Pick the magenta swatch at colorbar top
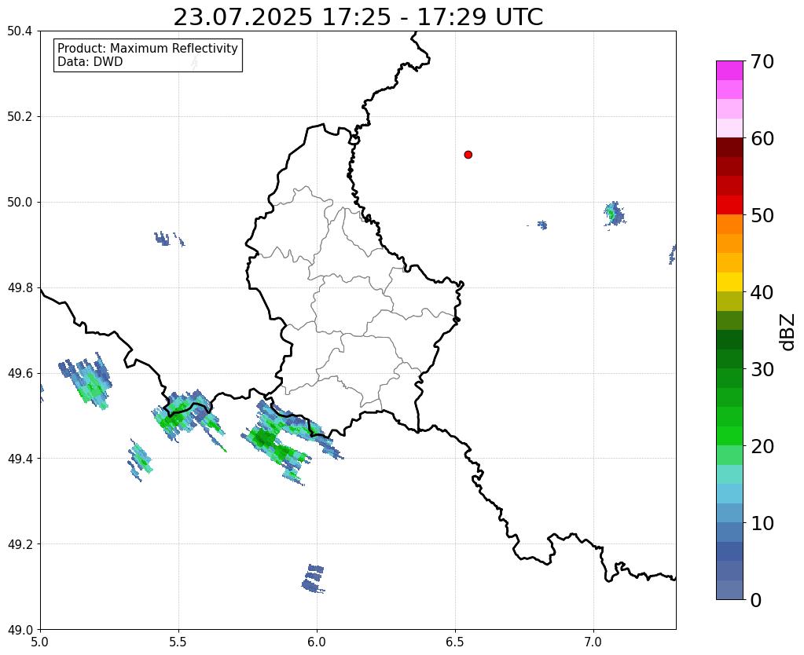 (729, 71)
